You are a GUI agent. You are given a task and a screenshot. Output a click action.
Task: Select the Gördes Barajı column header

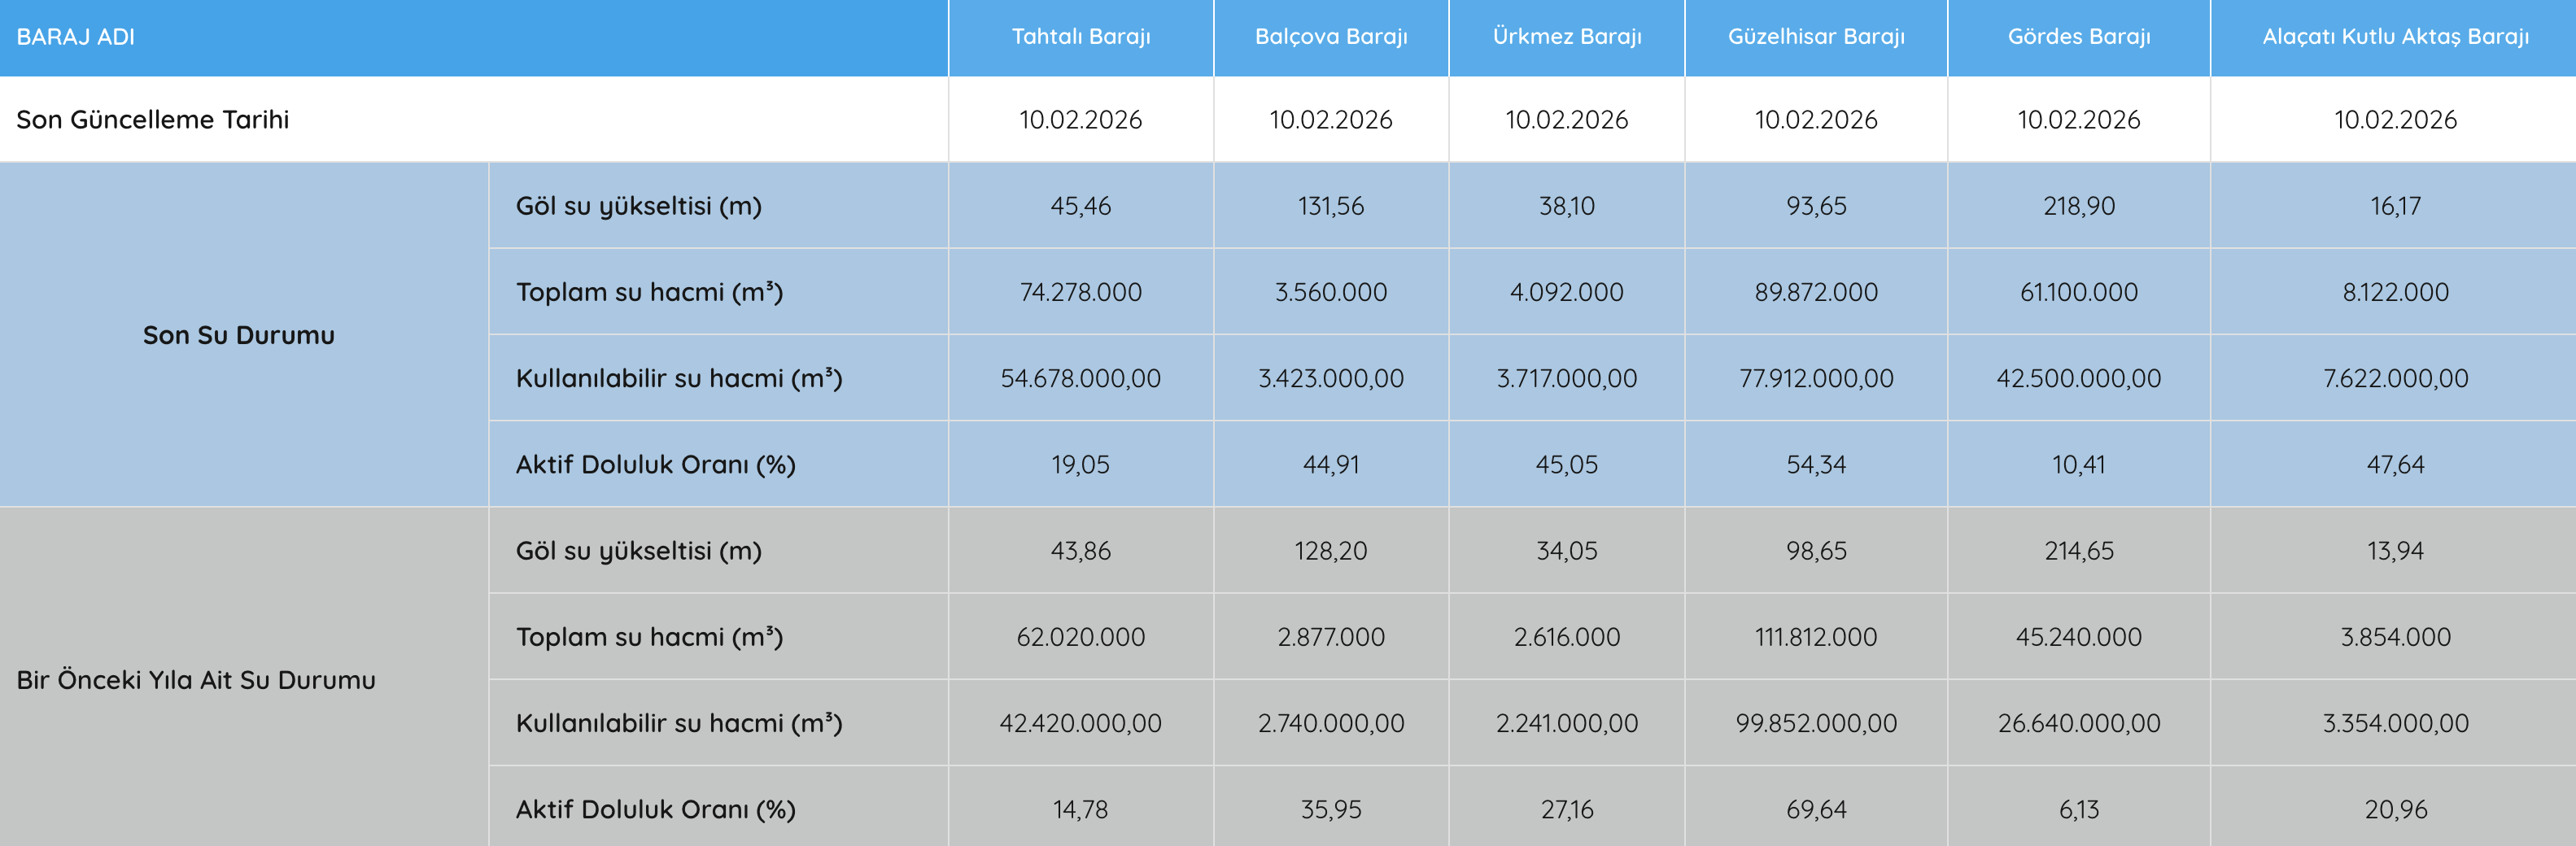pyautogui.click(x=2078, y=37)
